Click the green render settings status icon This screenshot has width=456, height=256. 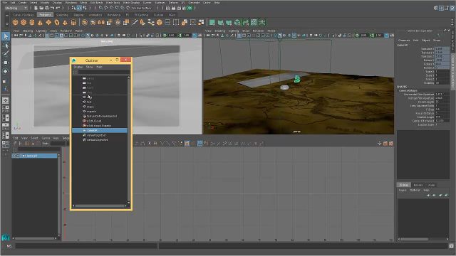coord(190,8)
